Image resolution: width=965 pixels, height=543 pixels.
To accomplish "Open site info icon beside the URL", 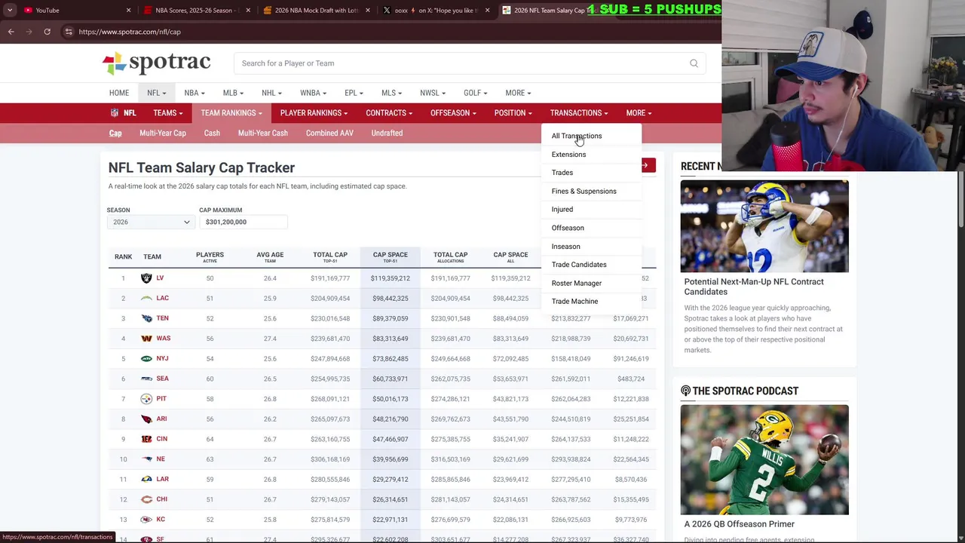I will 69,32.
